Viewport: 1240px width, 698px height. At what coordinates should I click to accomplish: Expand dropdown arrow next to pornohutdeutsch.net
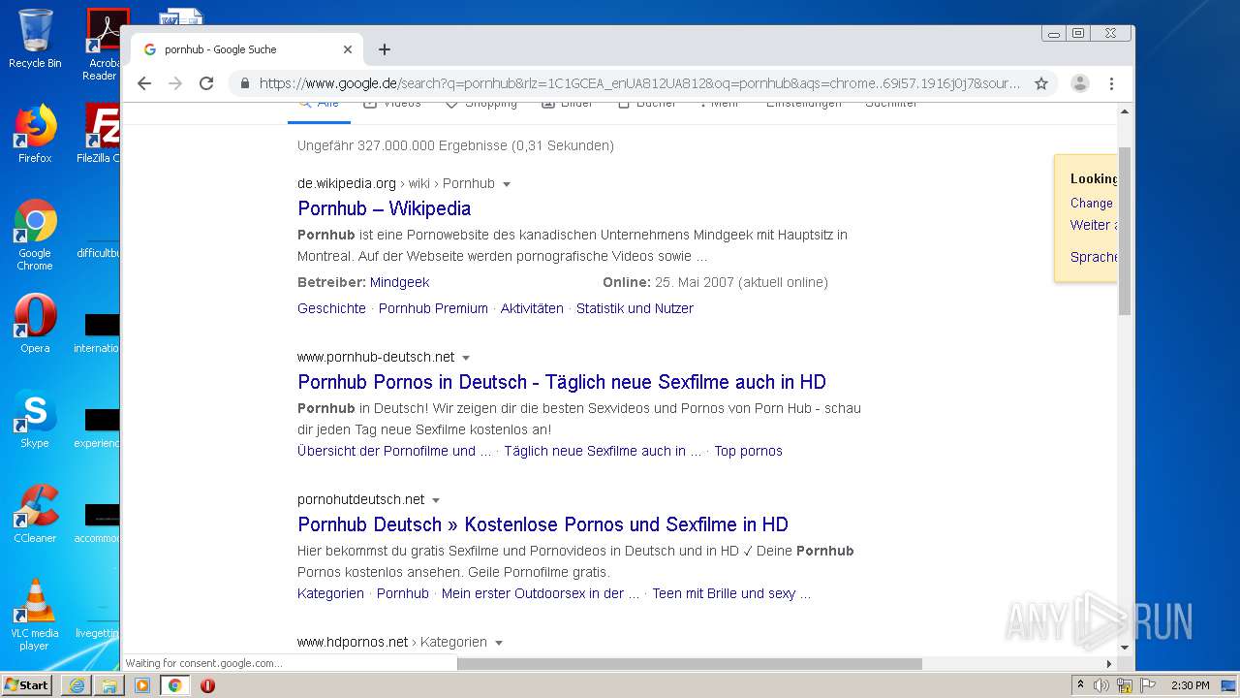(436, 500)
